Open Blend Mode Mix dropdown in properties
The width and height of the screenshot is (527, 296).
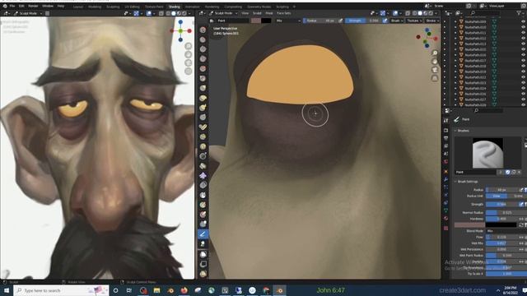[x=506, y=231]
